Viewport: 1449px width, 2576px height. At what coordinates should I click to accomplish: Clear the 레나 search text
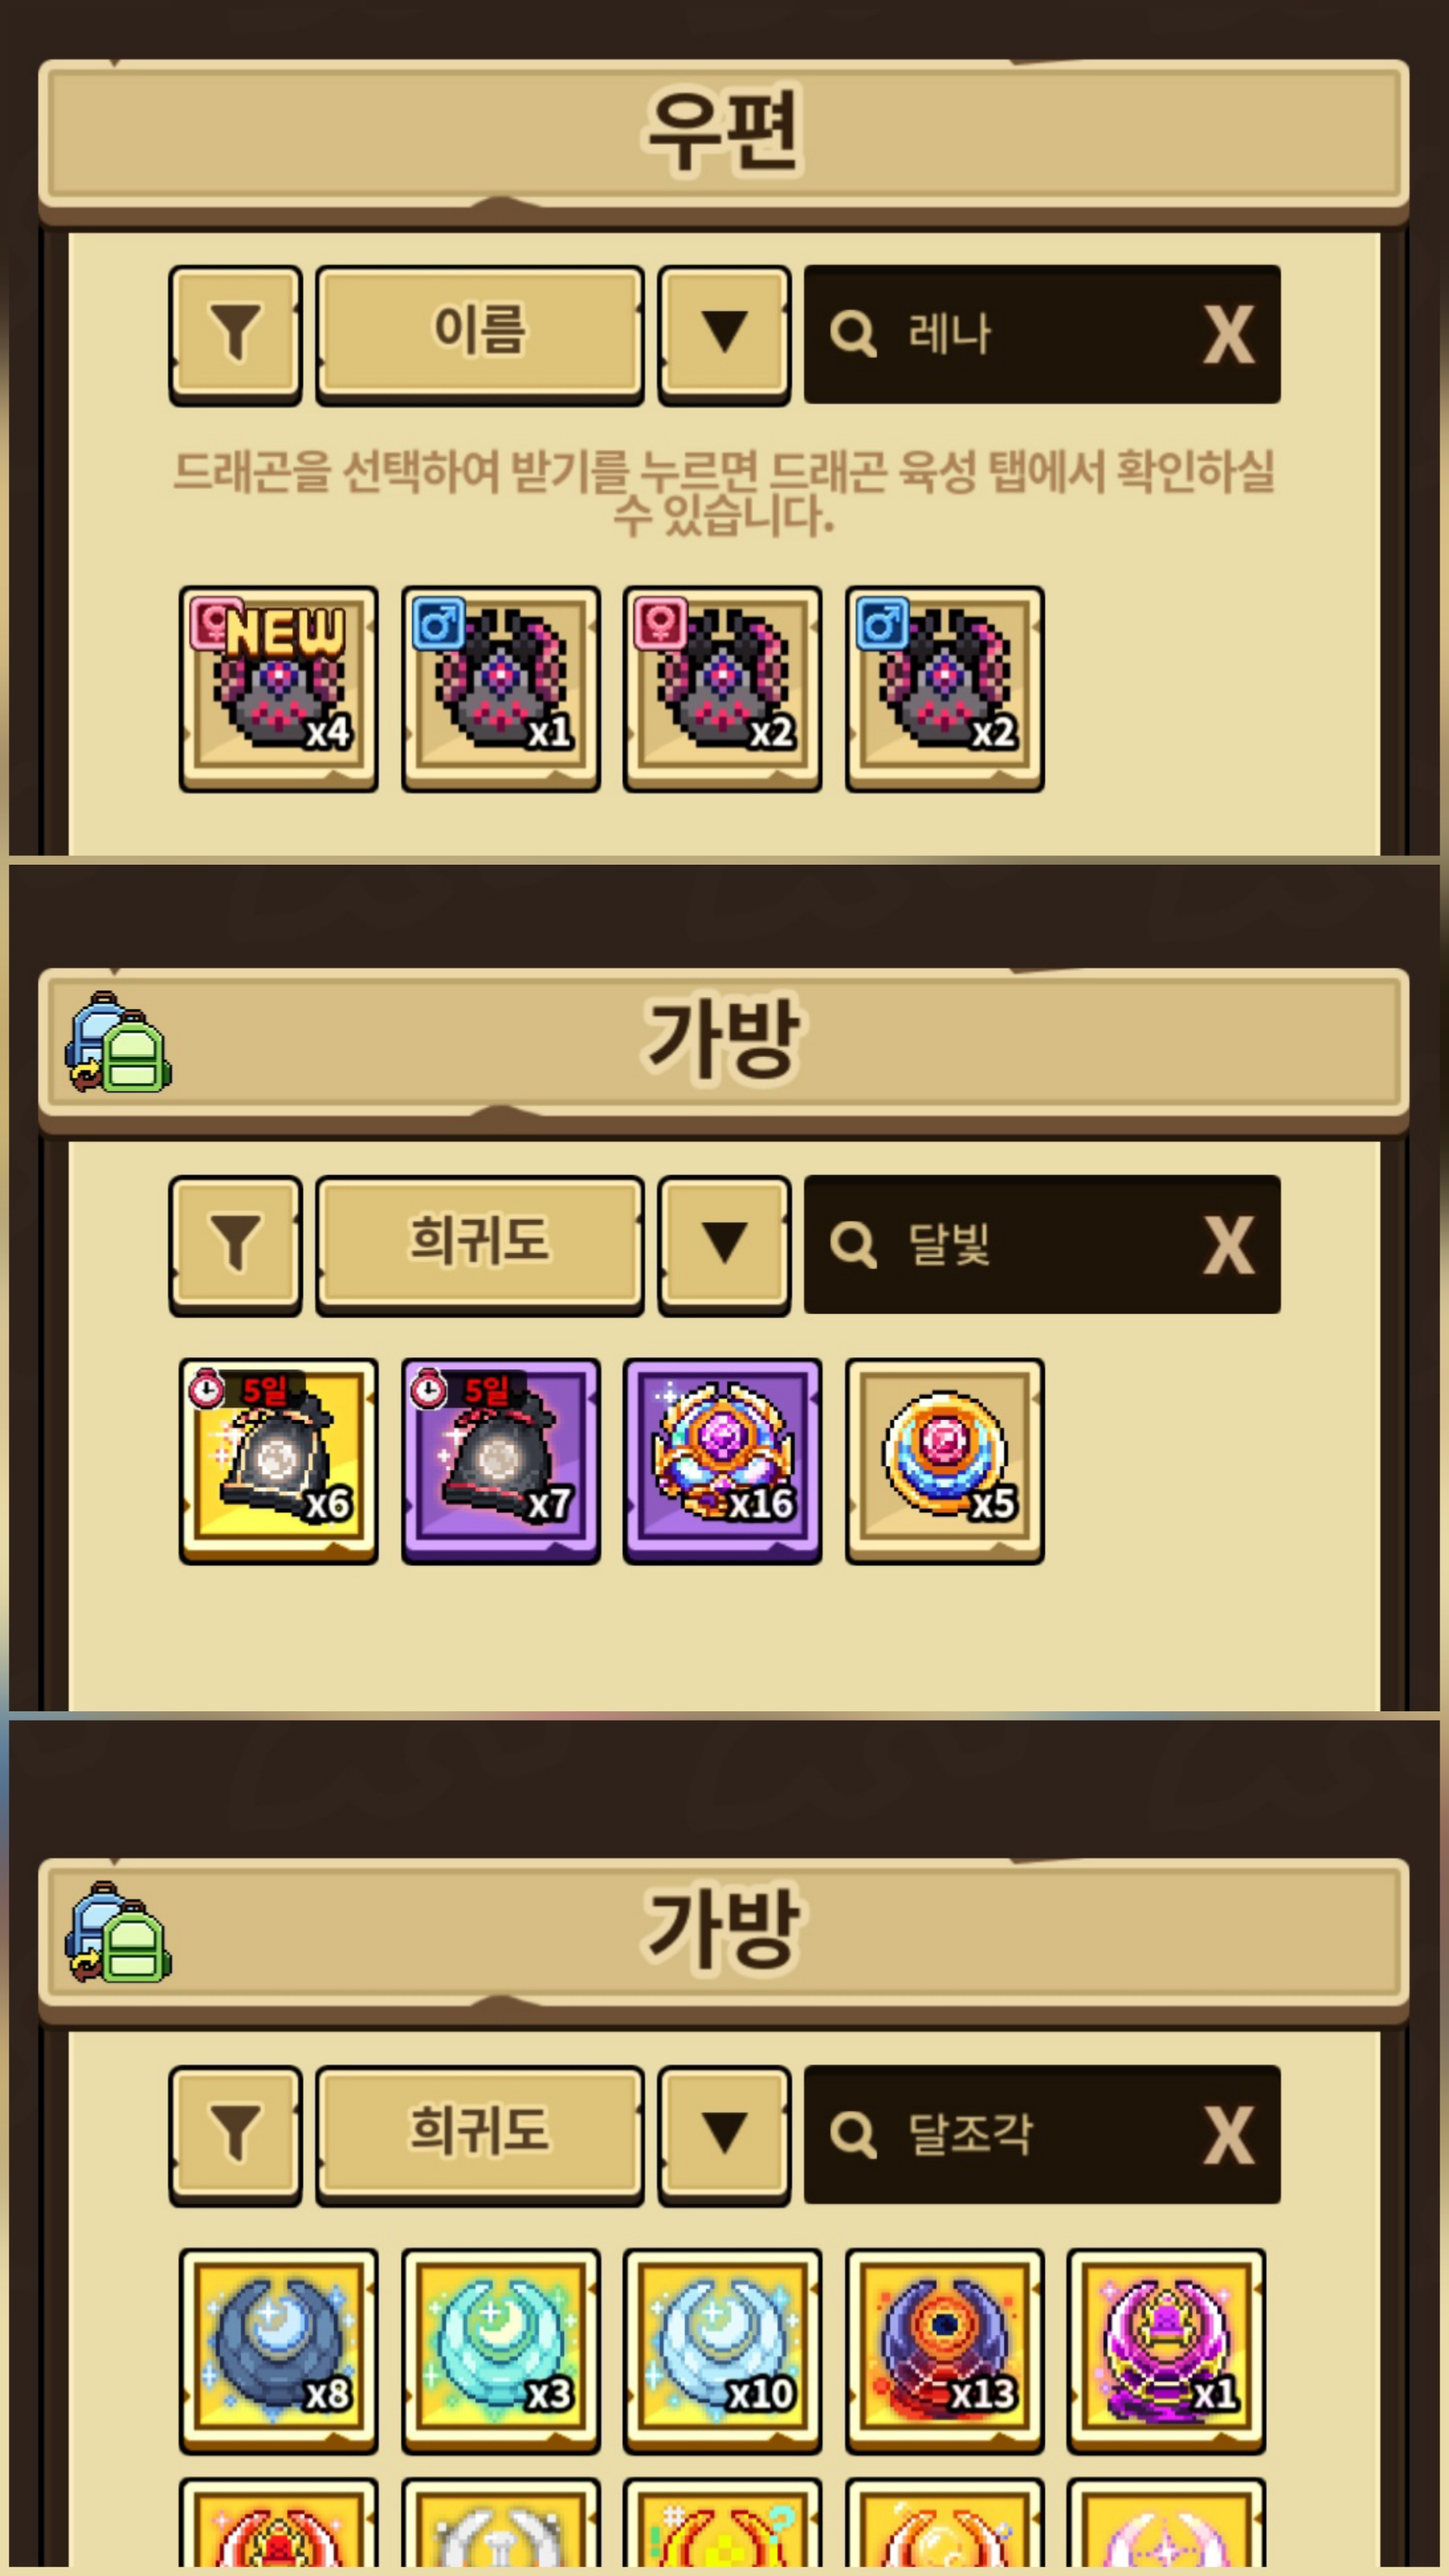coord(1228,335)
